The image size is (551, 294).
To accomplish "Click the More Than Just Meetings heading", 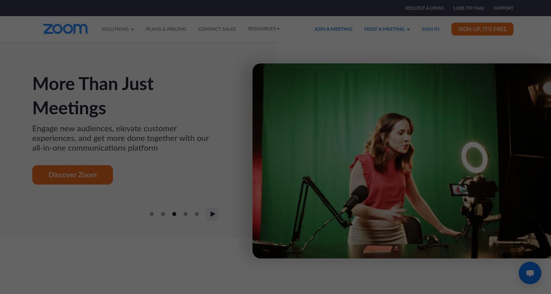I will 93,96.
